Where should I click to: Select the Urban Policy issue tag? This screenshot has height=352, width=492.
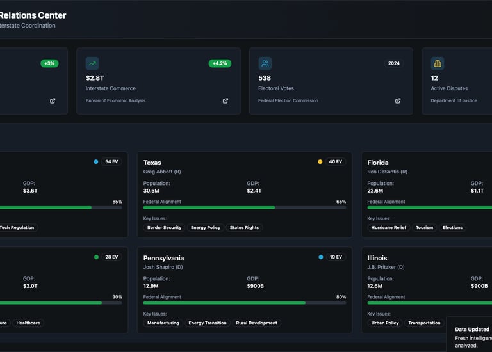coord(385,323)
